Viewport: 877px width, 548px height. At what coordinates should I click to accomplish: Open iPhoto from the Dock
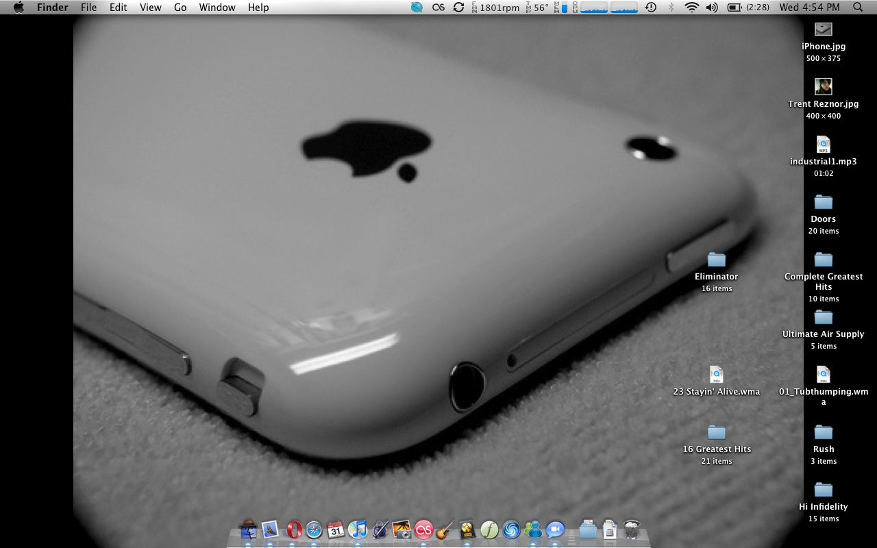click(x=402, y=530)
